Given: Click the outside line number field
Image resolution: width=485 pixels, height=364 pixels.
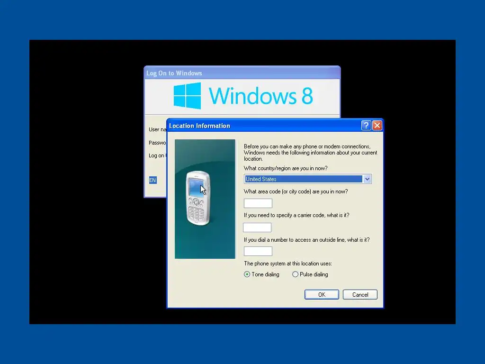Looking at the screenshot, I should (258, 251).
